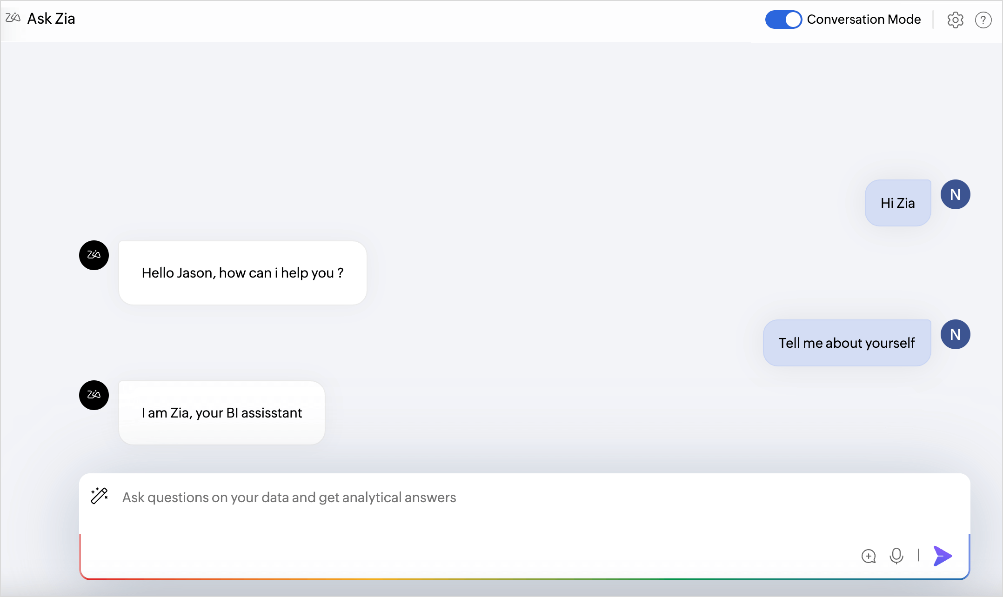This screenshot has width=1003, height=597.
Task: Send the message with arrow icon
Action: tap(943, 556)
